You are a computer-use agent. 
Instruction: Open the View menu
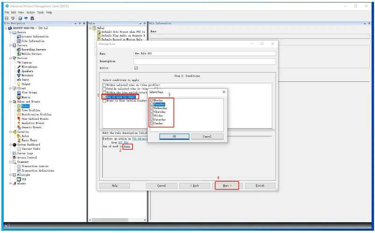(21, 13)
